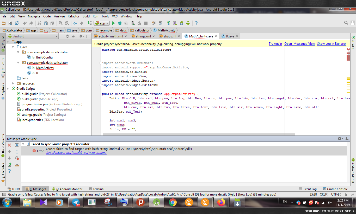Click the Try Again link

(x=275, y=44)
